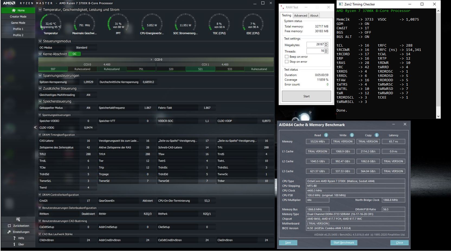Increase Megabytes with the up arrow
Screen dimensions: 451x251
(326, 43)
